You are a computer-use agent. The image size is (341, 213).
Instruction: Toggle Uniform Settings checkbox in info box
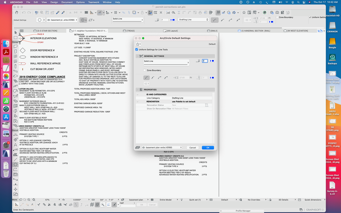(310, 17)
